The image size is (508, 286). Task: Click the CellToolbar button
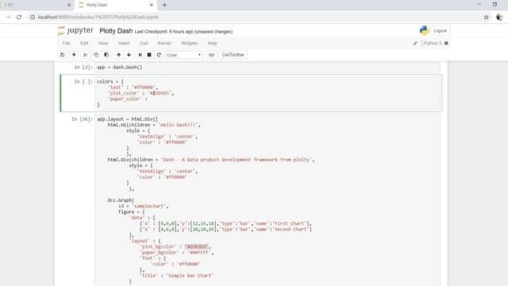[233, 55]
